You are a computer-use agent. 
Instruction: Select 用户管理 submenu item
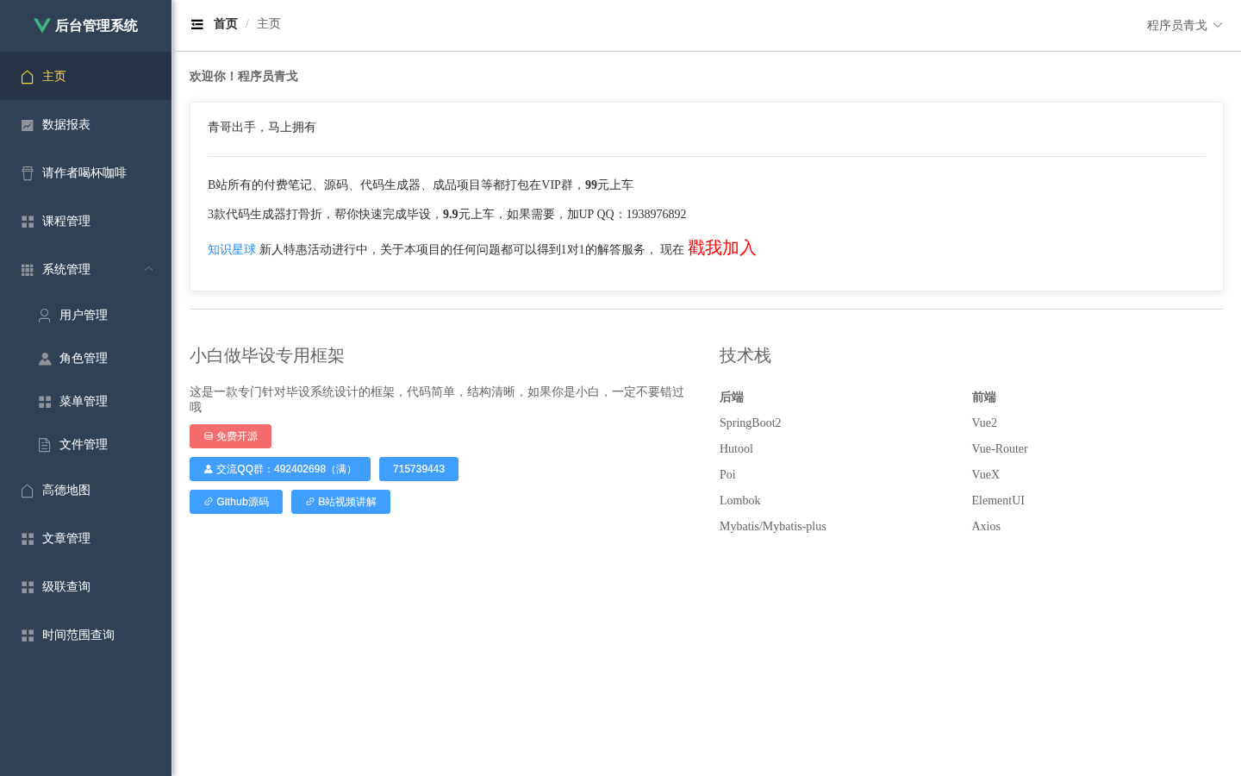tap(86, 315)
